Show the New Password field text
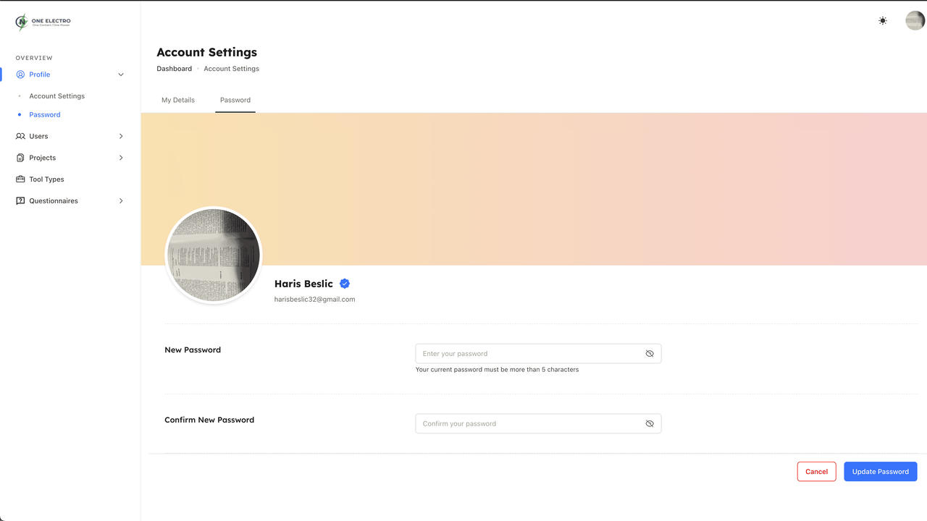 [650, 354]
